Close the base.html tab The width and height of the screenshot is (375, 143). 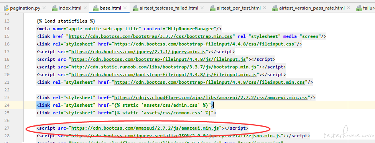click(125, 8)
